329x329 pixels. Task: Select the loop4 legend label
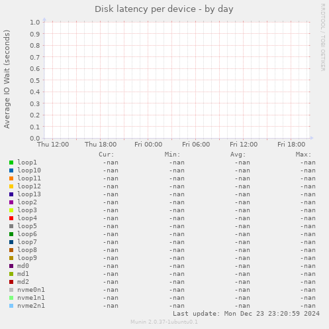[27, 218]
